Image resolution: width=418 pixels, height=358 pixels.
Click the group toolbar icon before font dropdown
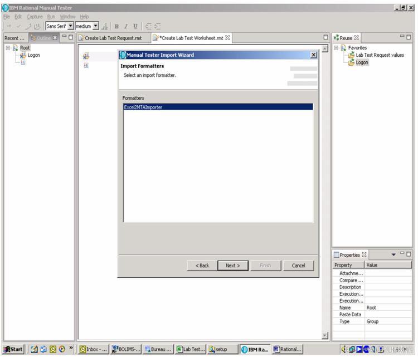click(x=37, y=26)
